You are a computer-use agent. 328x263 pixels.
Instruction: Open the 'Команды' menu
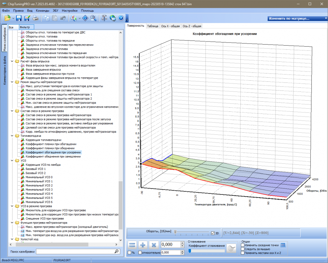tap(42, 10)
